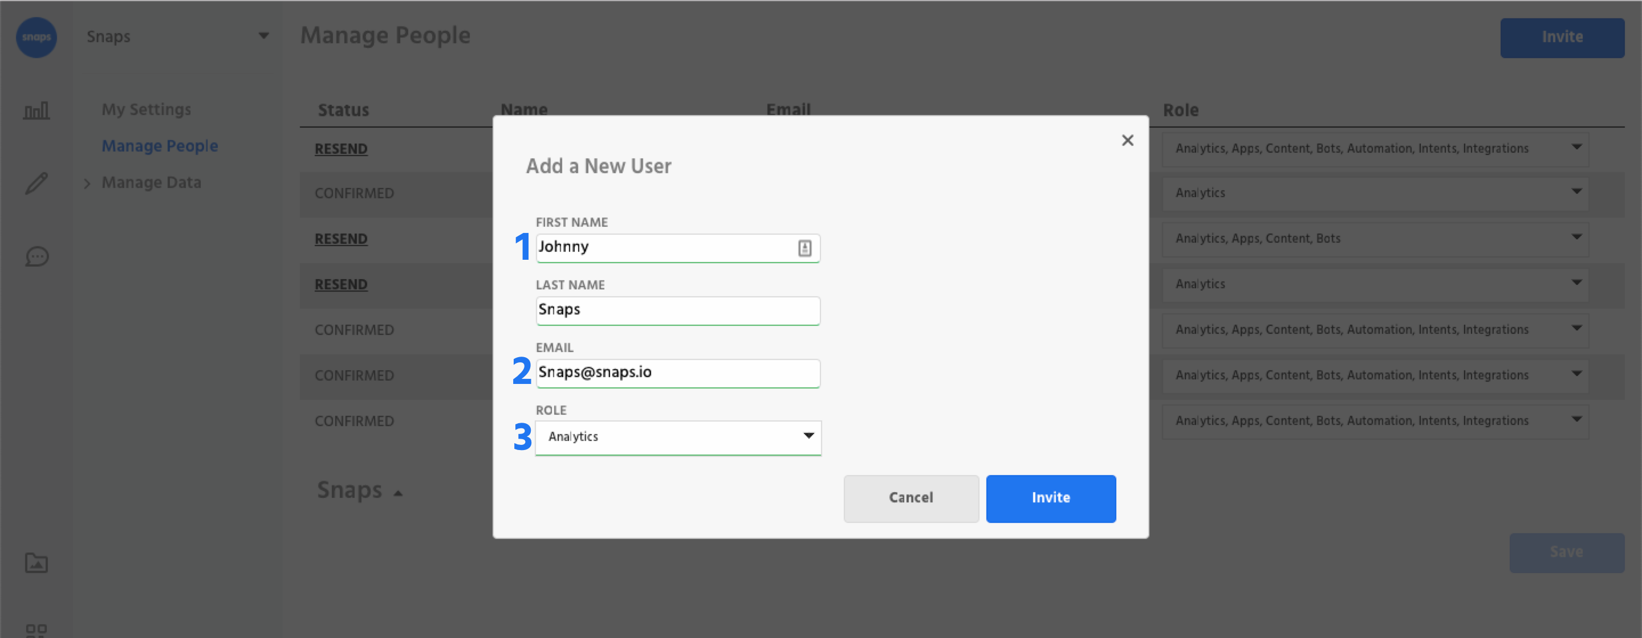Click the first RESEND link
This screenshot has height=638, width=1642.
[x=341, y=149]
